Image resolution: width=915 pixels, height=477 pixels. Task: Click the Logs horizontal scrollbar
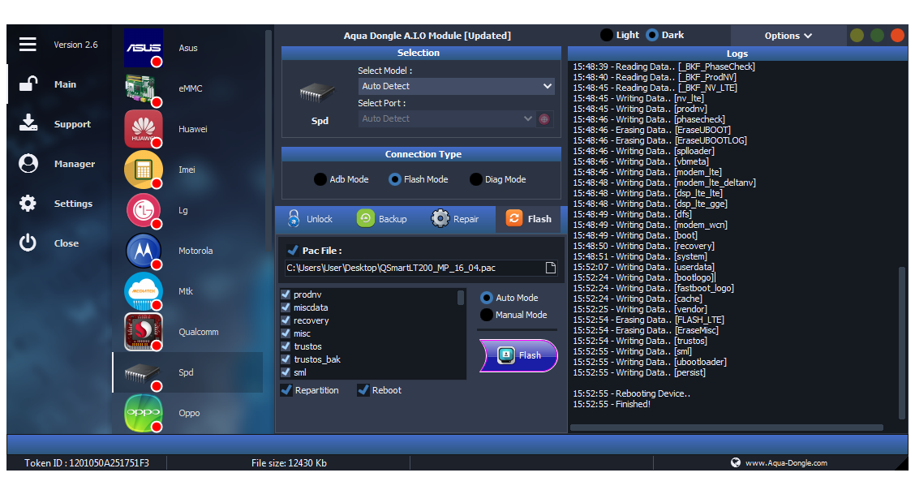coord(727,428)
